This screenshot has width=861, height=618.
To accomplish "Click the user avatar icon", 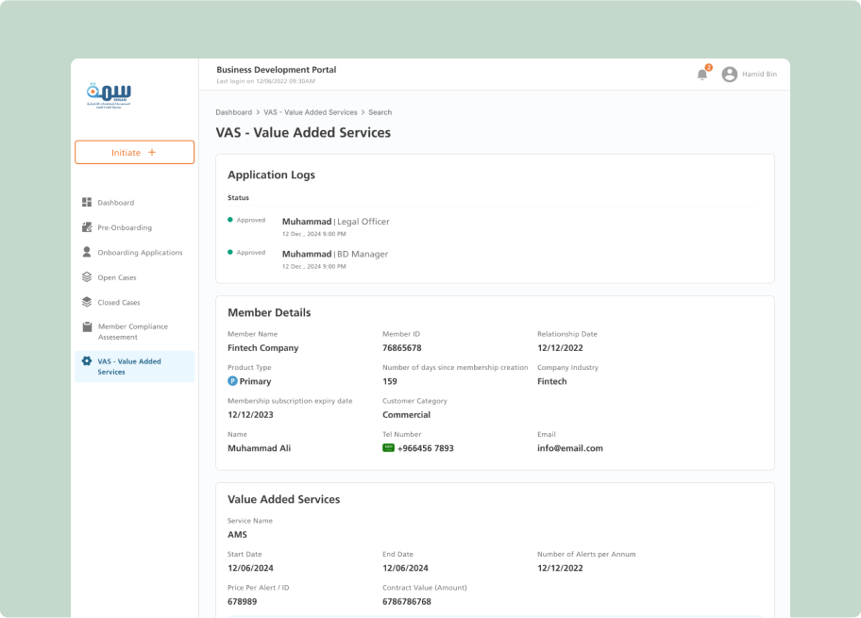I will (729, 75).
